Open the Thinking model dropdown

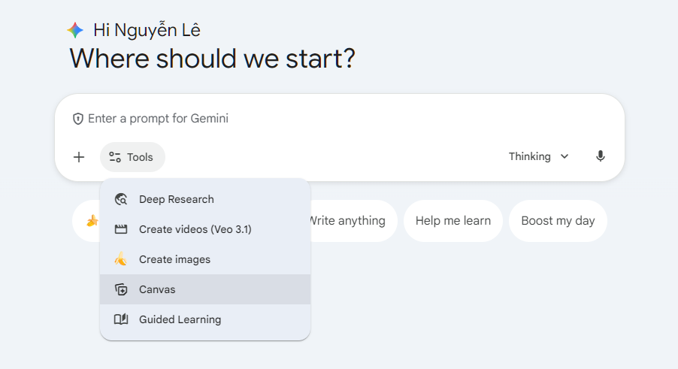click(x=538, y=156)
